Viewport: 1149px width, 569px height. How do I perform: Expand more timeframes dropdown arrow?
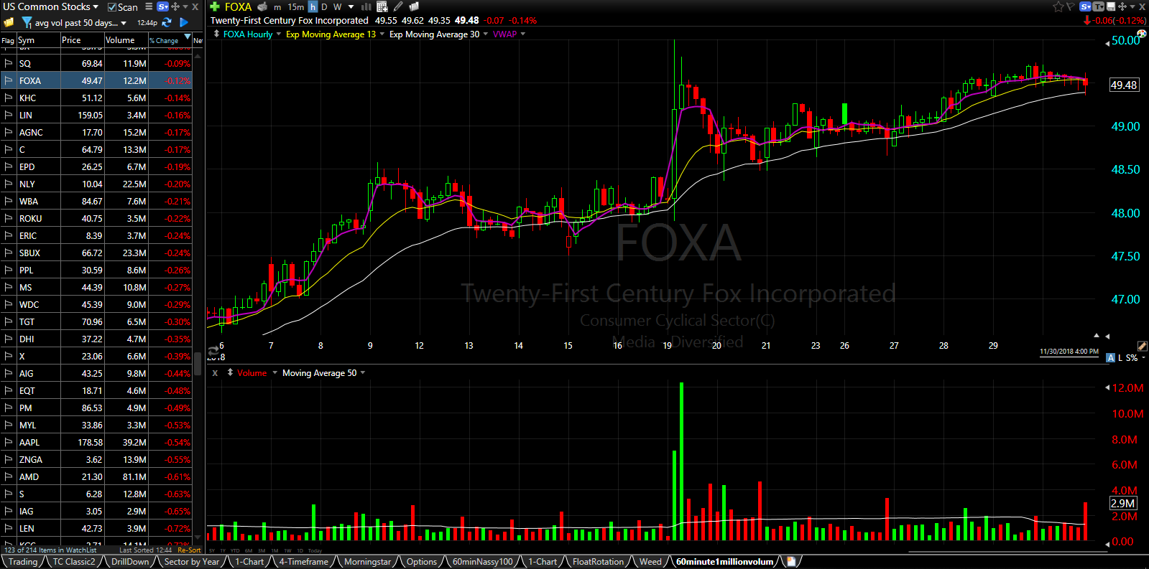click(351, 7)
